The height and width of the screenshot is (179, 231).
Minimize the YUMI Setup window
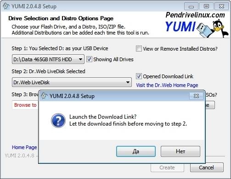(191, 6)
